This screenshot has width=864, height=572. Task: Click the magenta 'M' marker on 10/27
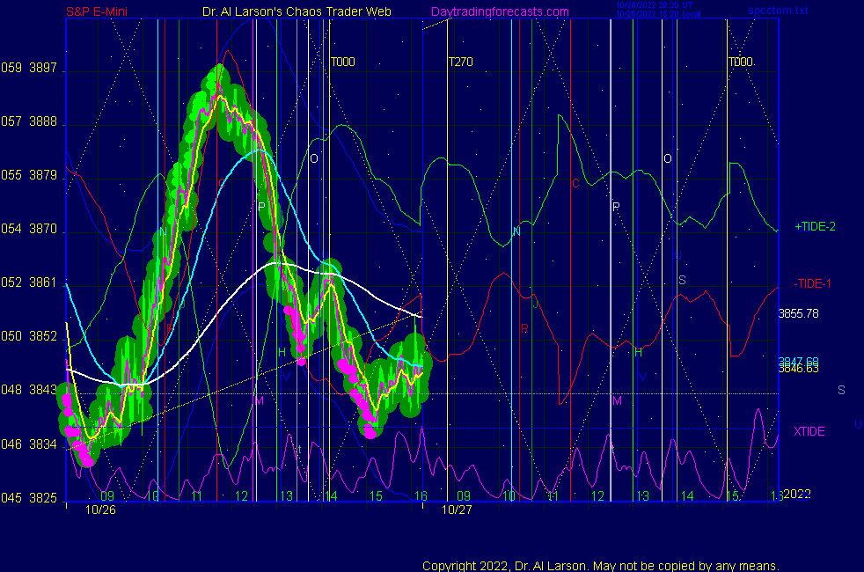pos(617,400)
